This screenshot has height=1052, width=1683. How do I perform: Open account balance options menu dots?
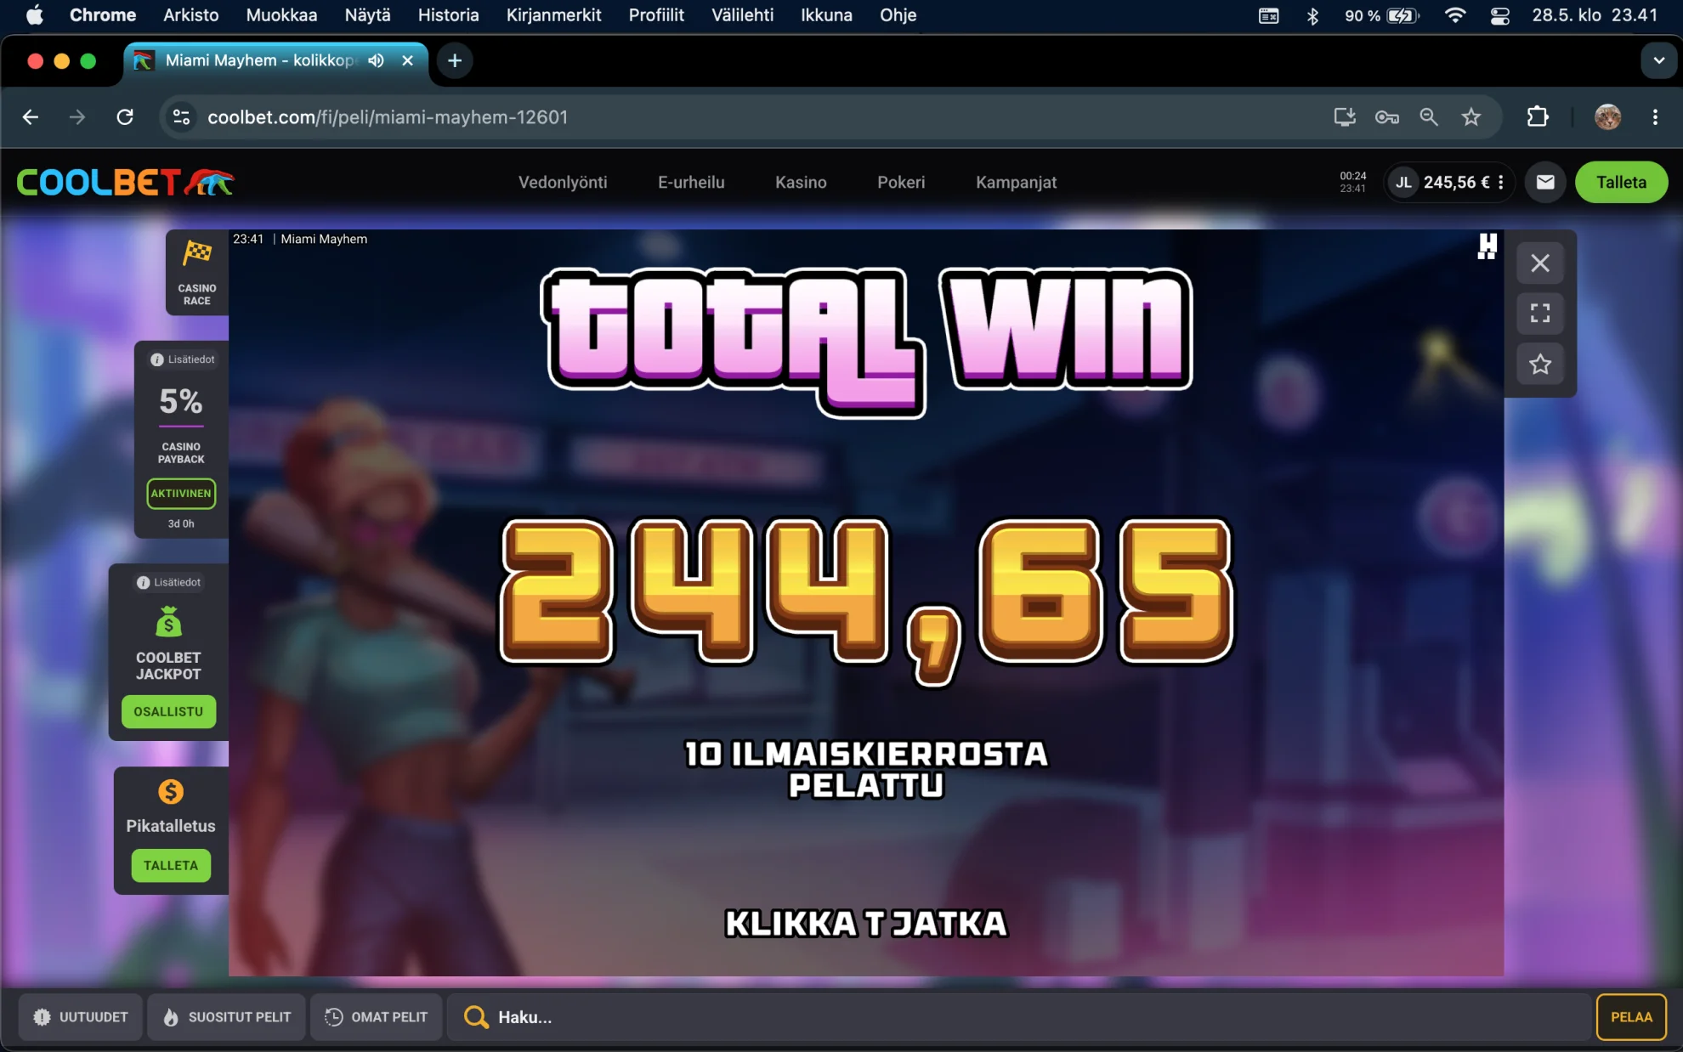point(1501,183)
